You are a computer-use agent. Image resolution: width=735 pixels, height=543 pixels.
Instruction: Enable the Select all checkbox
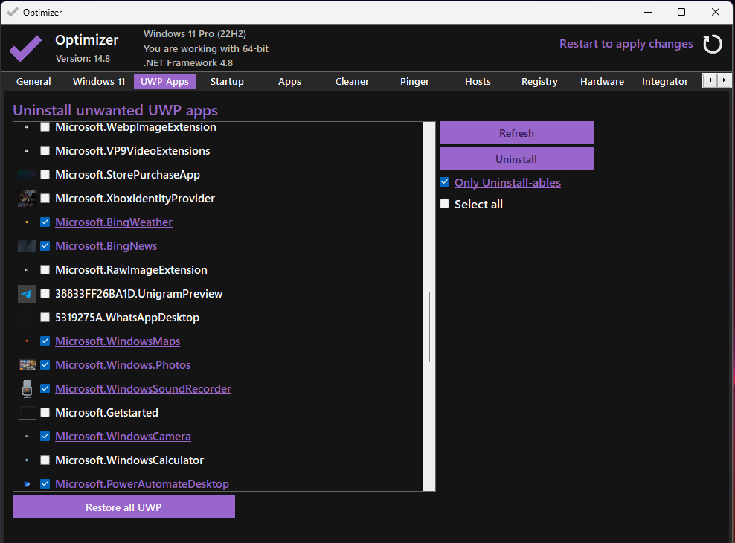click(x=445, y=204)
